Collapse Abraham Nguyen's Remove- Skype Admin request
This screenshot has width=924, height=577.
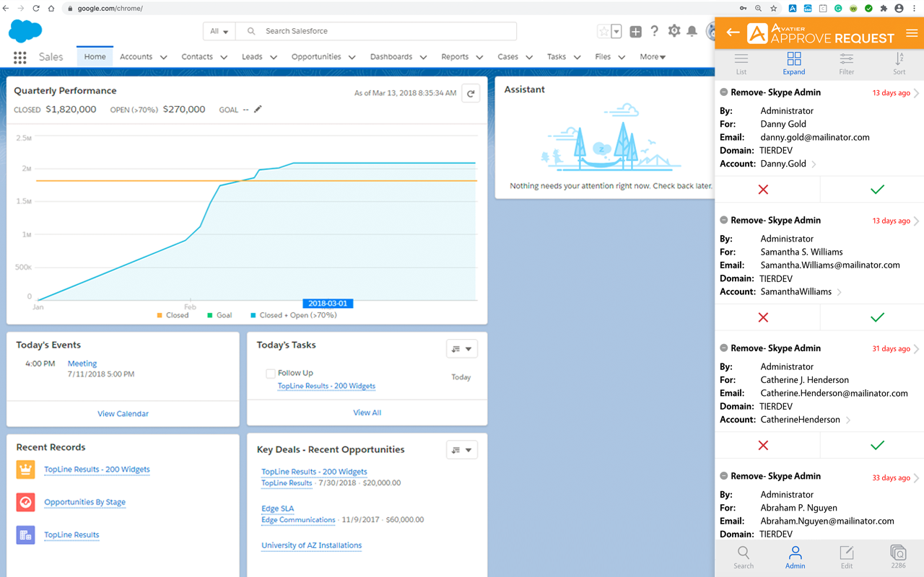[724, 476]
